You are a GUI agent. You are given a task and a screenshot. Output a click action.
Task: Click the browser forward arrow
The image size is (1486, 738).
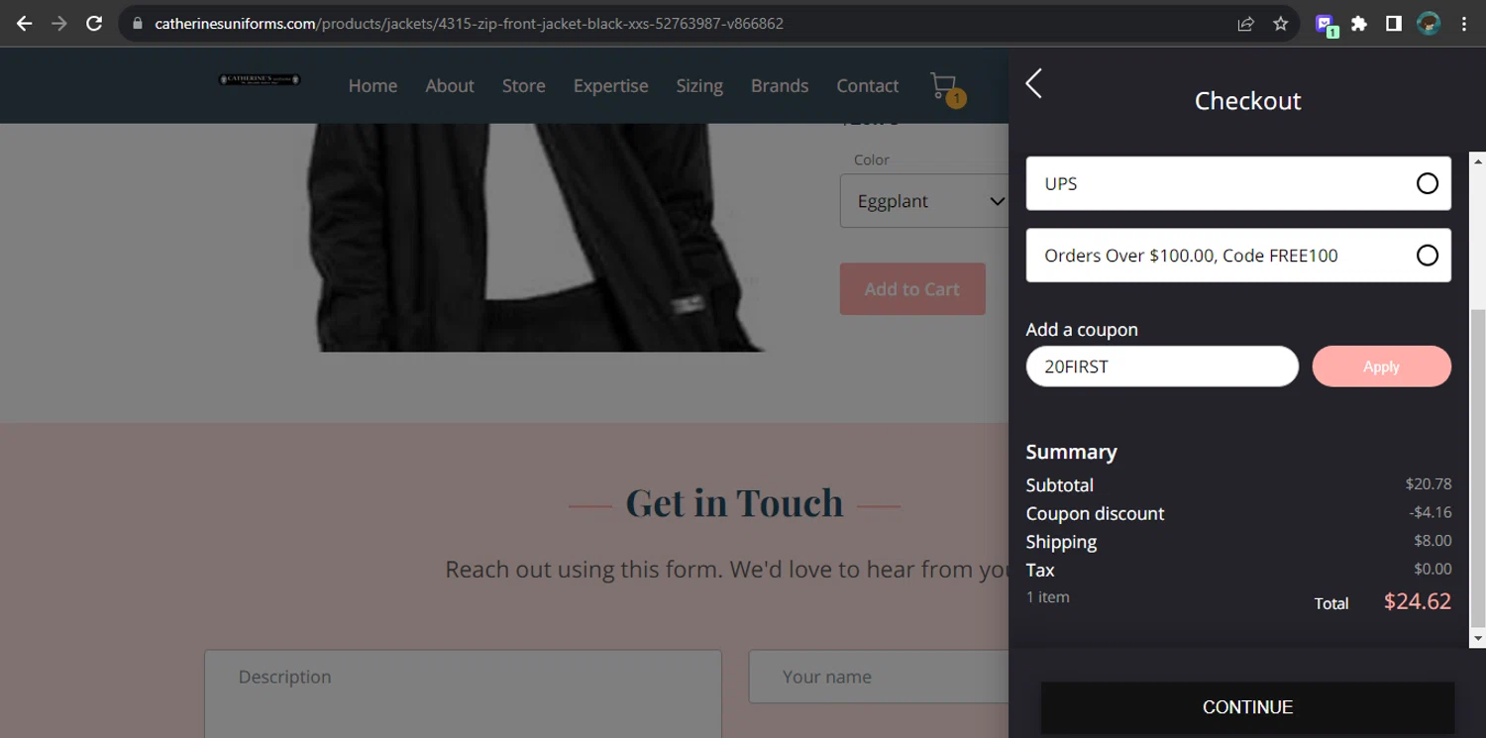[59, 24]
